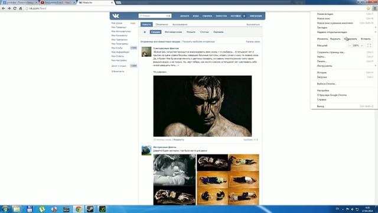The width and height of the screenshot is (378, 213).
Task: Click the flag Action Center tray icon
Action: click(x=347, y=209)
